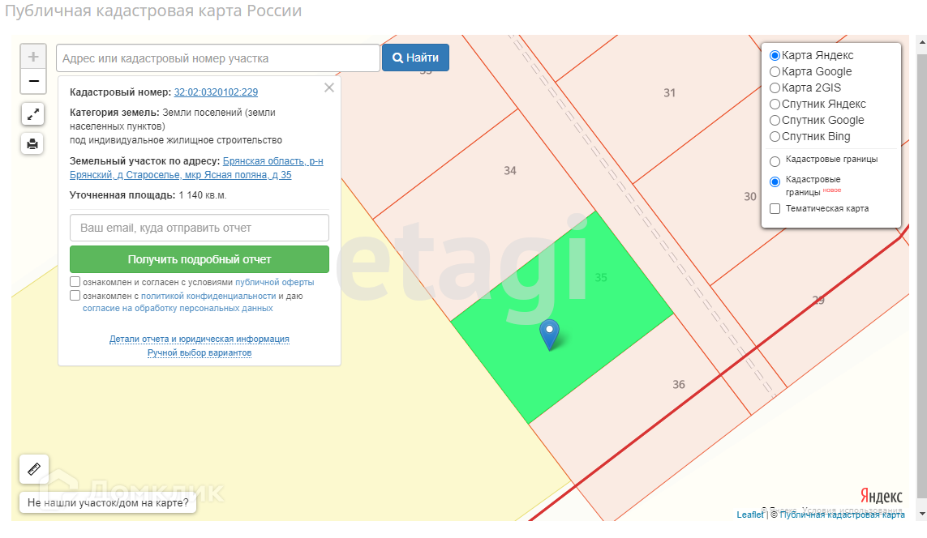Click the blue location marker pin
The image size is (927, 538).
click(550, 335)
